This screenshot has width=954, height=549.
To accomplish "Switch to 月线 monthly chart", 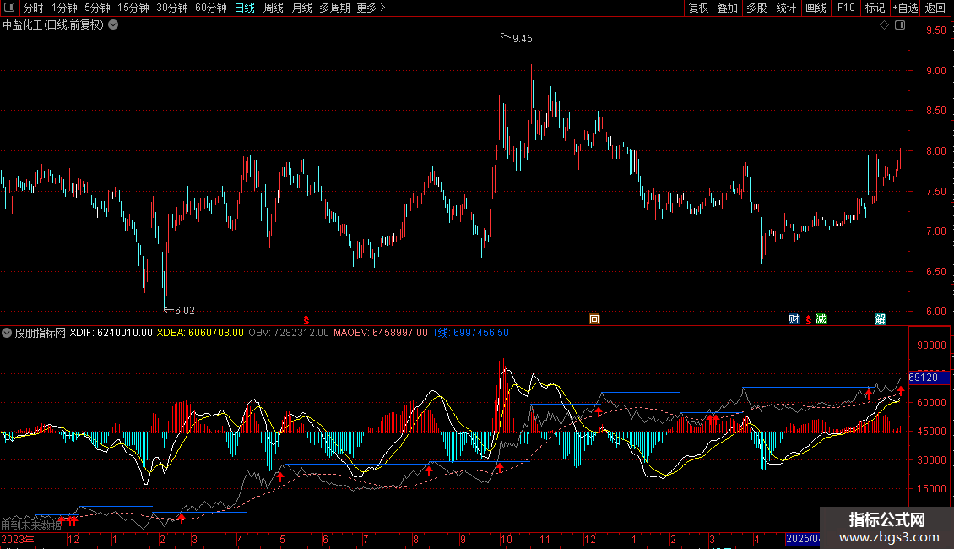I will click(x=301, y=8).
